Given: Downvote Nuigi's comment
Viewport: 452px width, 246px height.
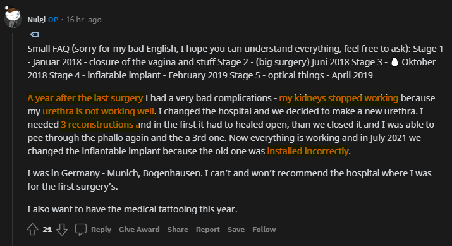Looking at the screenshot, I should tap(62, 230).
